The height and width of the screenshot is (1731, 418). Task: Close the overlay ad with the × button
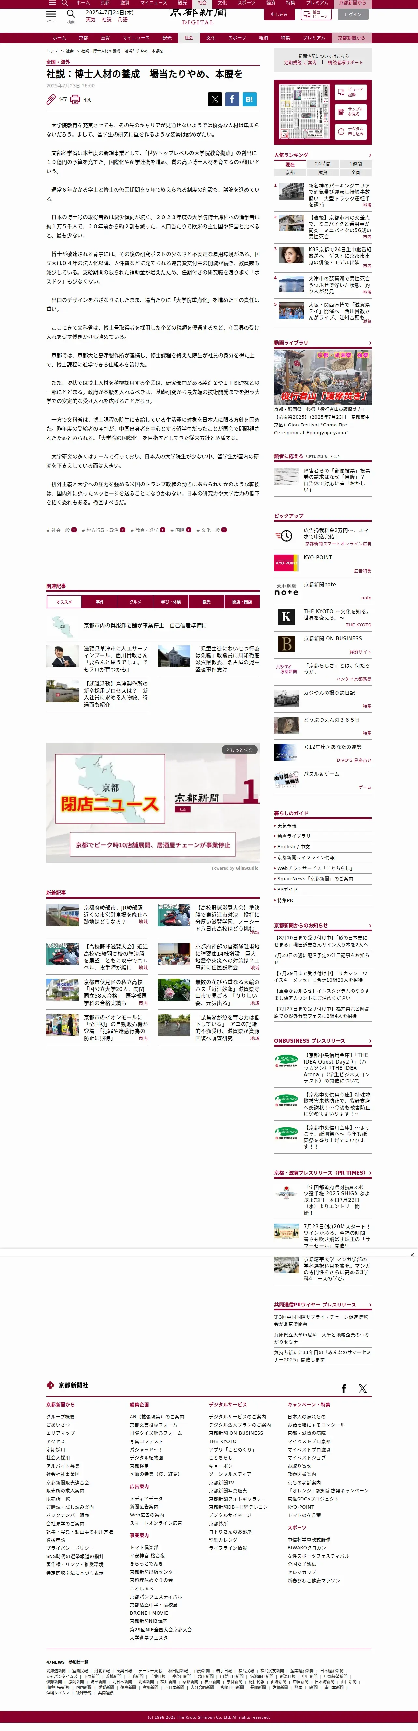click(412, 1255)
